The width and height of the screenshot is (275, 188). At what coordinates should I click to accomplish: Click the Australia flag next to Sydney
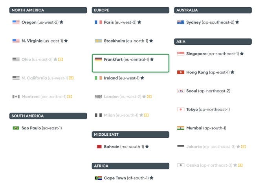pyautogui.click(x=181, y=22)
